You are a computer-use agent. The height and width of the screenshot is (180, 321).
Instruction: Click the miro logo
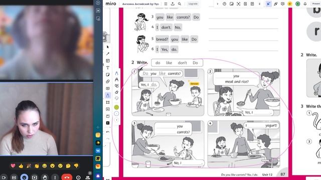click(111, 3)
